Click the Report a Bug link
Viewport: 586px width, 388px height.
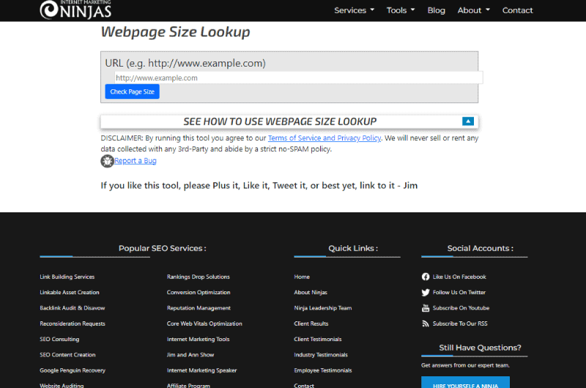tap(136, 160)
